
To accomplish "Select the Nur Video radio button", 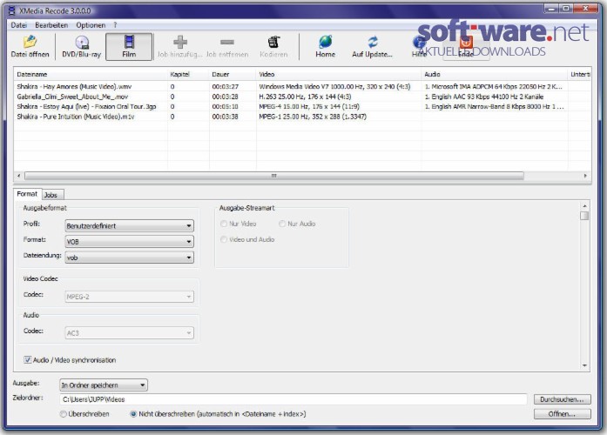I will coord(224,224).
